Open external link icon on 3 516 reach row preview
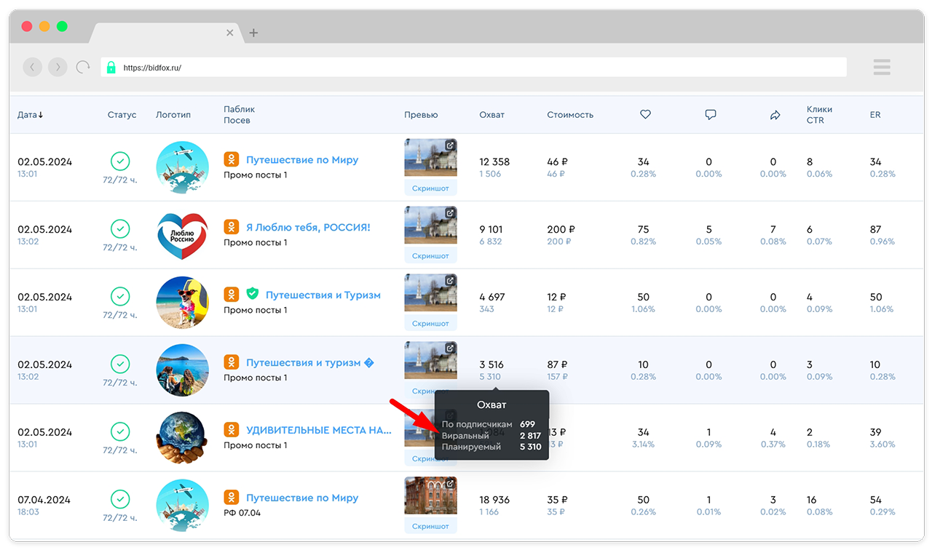Viewport: 932px width, 550px height. pyautogui.click(x=450, y=348)
